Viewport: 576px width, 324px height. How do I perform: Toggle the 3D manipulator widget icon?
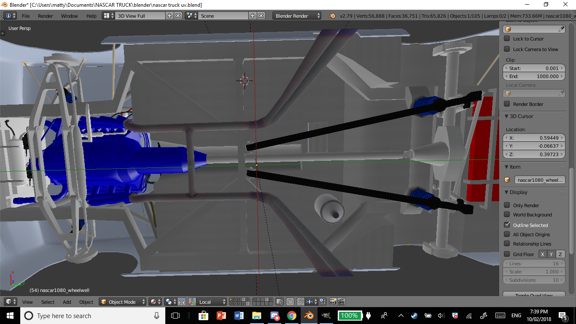[192, 302]
